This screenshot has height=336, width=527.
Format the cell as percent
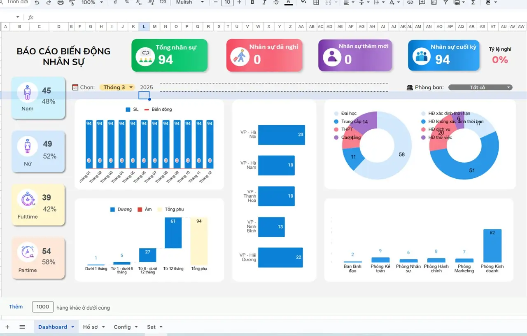127,2
